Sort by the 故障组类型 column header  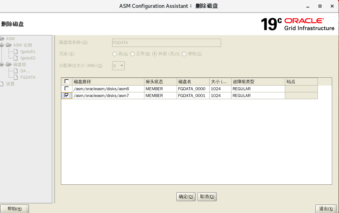coord(258,82)
